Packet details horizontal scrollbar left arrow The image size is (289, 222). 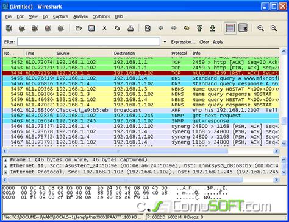pyautogui.click(x=5, y=179)
